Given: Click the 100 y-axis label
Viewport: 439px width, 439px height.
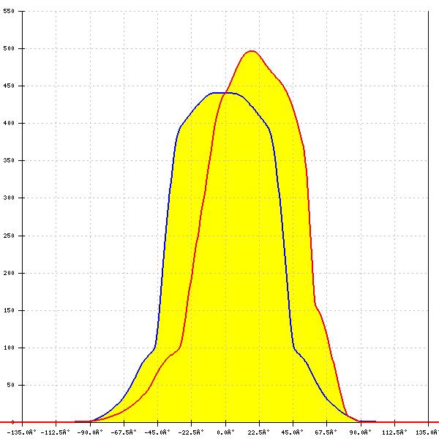Looking at the screenshot, I should click(9, 348).
